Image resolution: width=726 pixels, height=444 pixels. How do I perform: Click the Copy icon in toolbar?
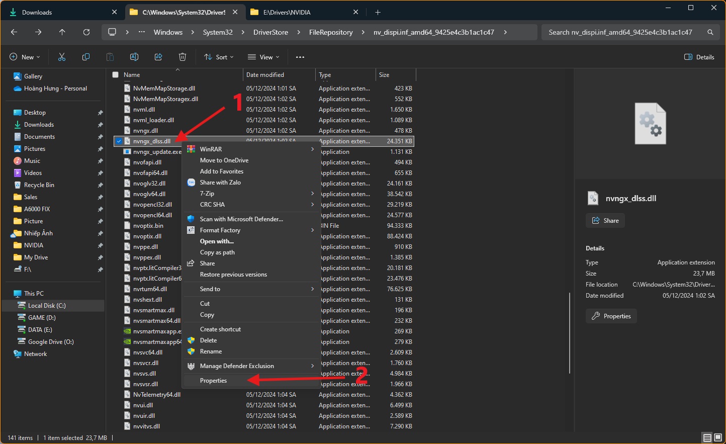(x=86, y=57)
